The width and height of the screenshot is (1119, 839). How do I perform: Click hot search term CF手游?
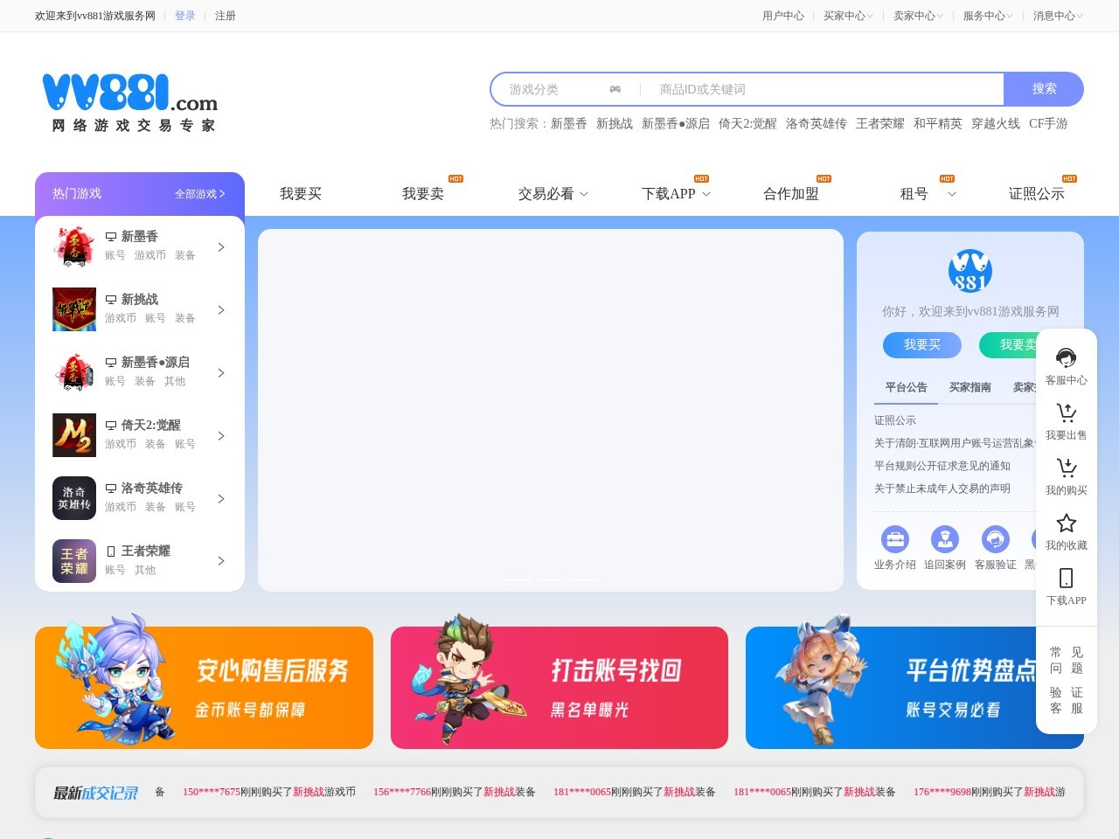(1048, 124)
